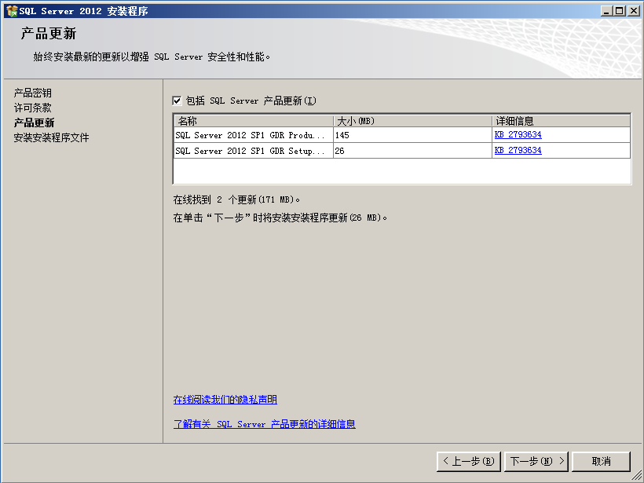Screen dimensions: 644x483
Task: Close the SQL Server 2012 setup window
Action: (x=633, y=11)
